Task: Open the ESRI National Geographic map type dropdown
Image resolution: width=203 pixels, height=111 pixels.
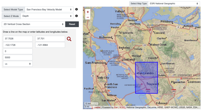Action: click(174, 4)
